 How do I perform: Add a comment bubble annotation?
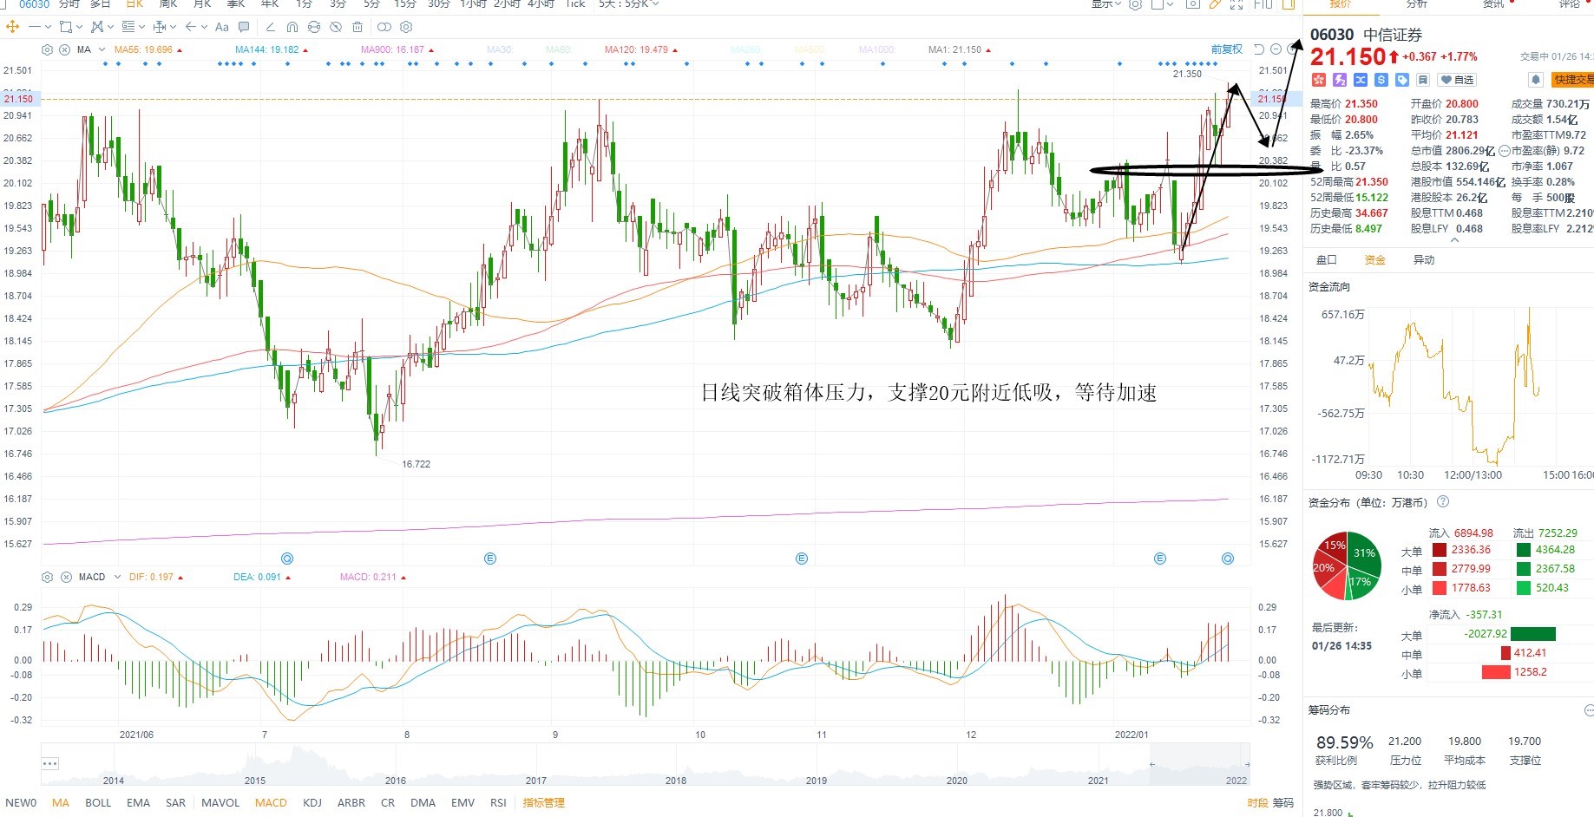click(244, 27)
